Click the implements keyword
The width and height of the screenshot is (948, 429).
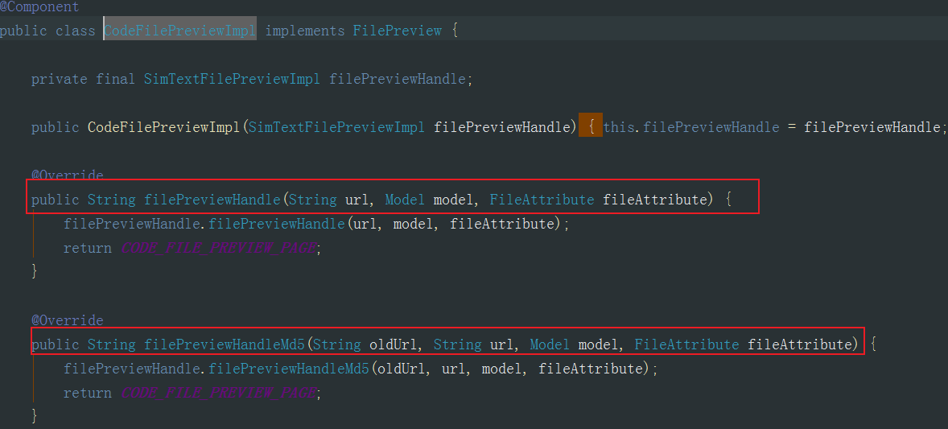point(305,31)
